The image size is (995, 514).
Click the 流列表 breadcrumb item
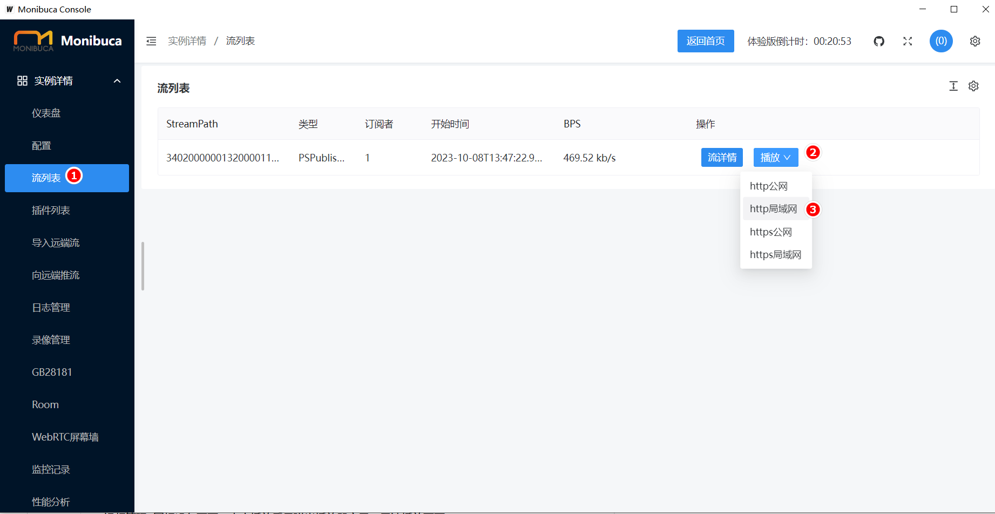240,41
